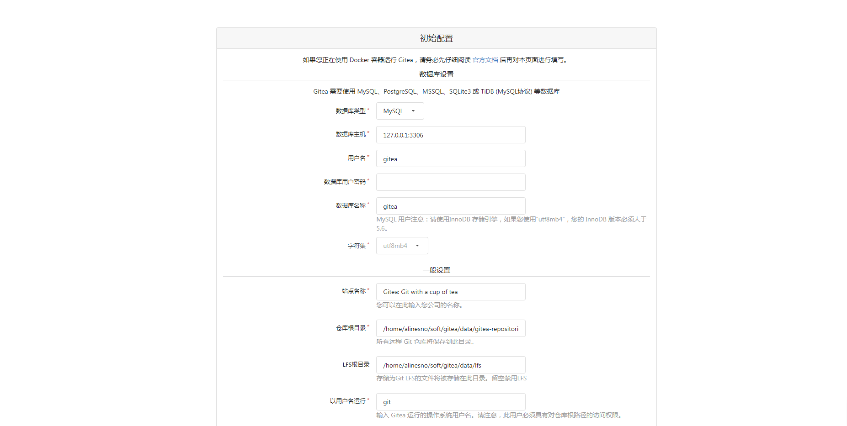Click the 站点名称 text box
Viewport: 847px width, 426px height.
[x=450, y=292]
